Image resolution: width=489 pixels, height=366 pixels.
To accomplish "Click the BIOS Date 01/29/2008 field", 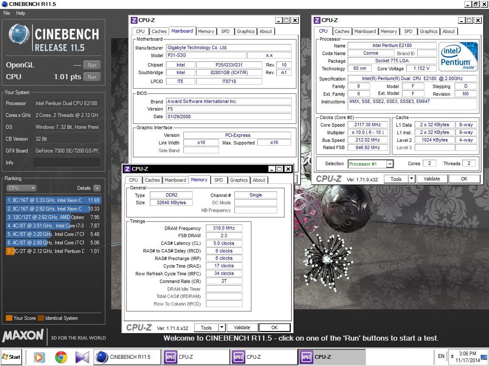I will click(229, 117).
